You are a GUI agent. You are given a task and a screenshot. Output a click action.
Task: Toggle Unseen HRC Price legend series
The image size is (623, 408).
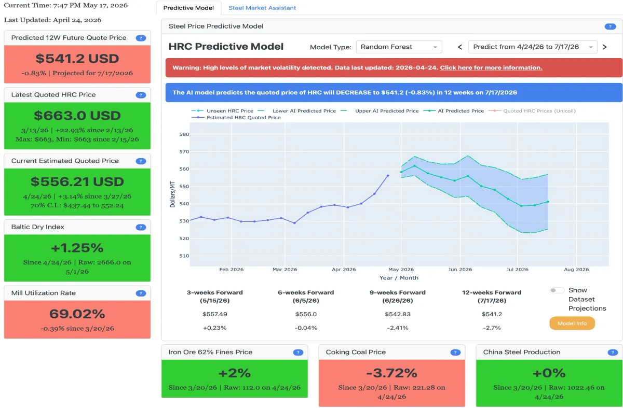click(x=223, y=111)
